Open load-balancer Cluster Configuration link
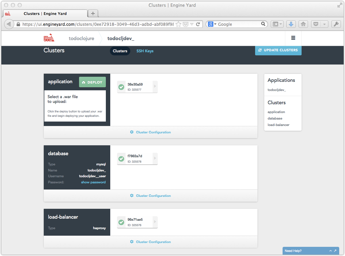Viewport: 345px width, 256px height. 153,242
